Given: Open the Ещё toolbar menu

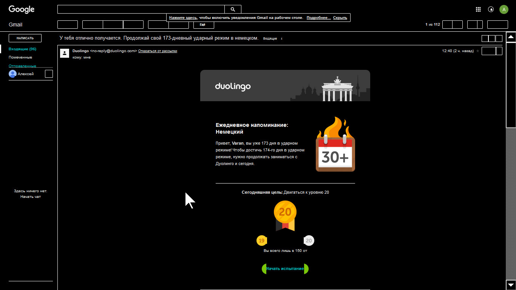Looking at the screenshot, I should [204, 25].
